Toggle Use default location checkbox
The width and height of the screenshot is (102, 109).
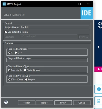tap(6, 32)
